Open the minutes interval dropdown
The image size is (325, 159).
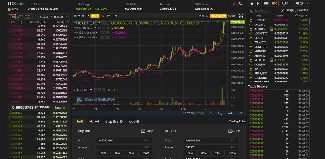(85, 16)
